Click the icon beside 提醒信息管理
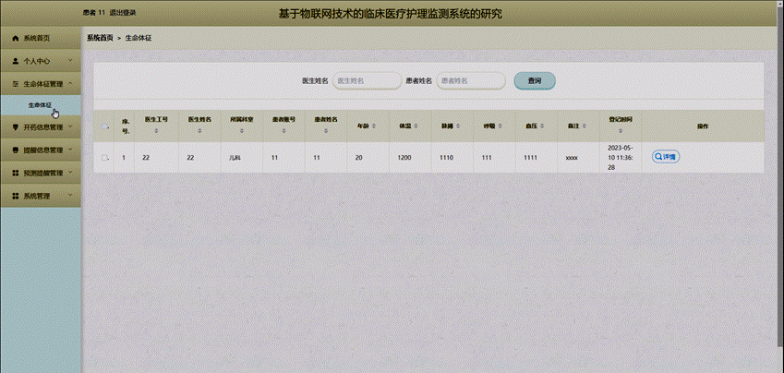784x373 pixels. pos(15,150)
